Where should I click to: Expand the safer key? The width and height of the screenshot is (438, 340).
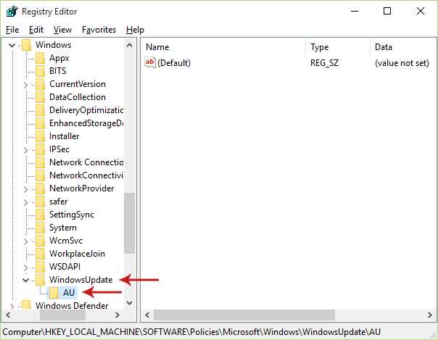(25, 202)
